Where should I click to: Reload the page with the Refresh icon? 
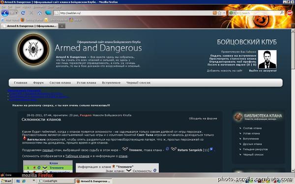23,13
